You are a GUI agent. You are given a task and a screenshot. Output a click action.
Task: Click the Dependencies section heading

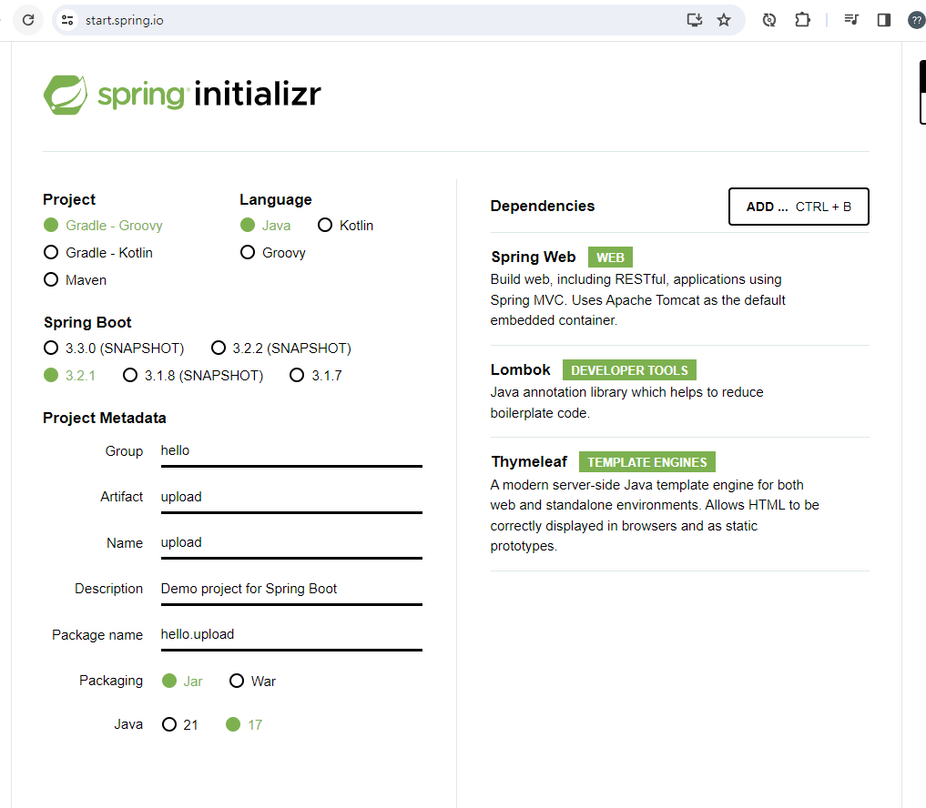point(542,206)
